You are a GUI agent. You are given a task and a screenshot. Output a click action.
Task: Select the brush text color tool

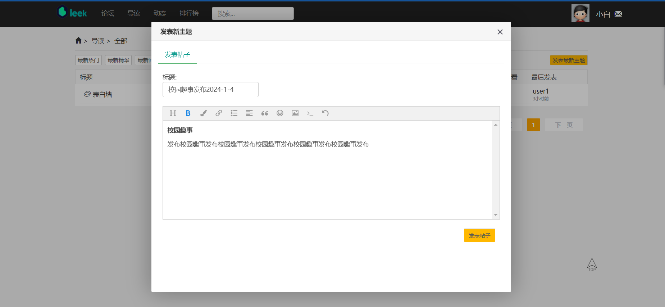(203, 113)
